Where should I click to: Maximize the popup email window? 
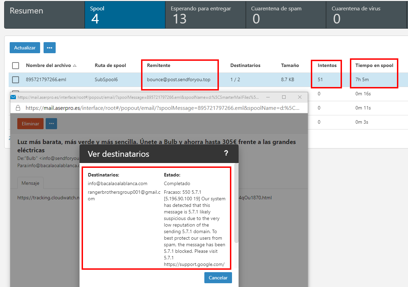click(284, 97)
